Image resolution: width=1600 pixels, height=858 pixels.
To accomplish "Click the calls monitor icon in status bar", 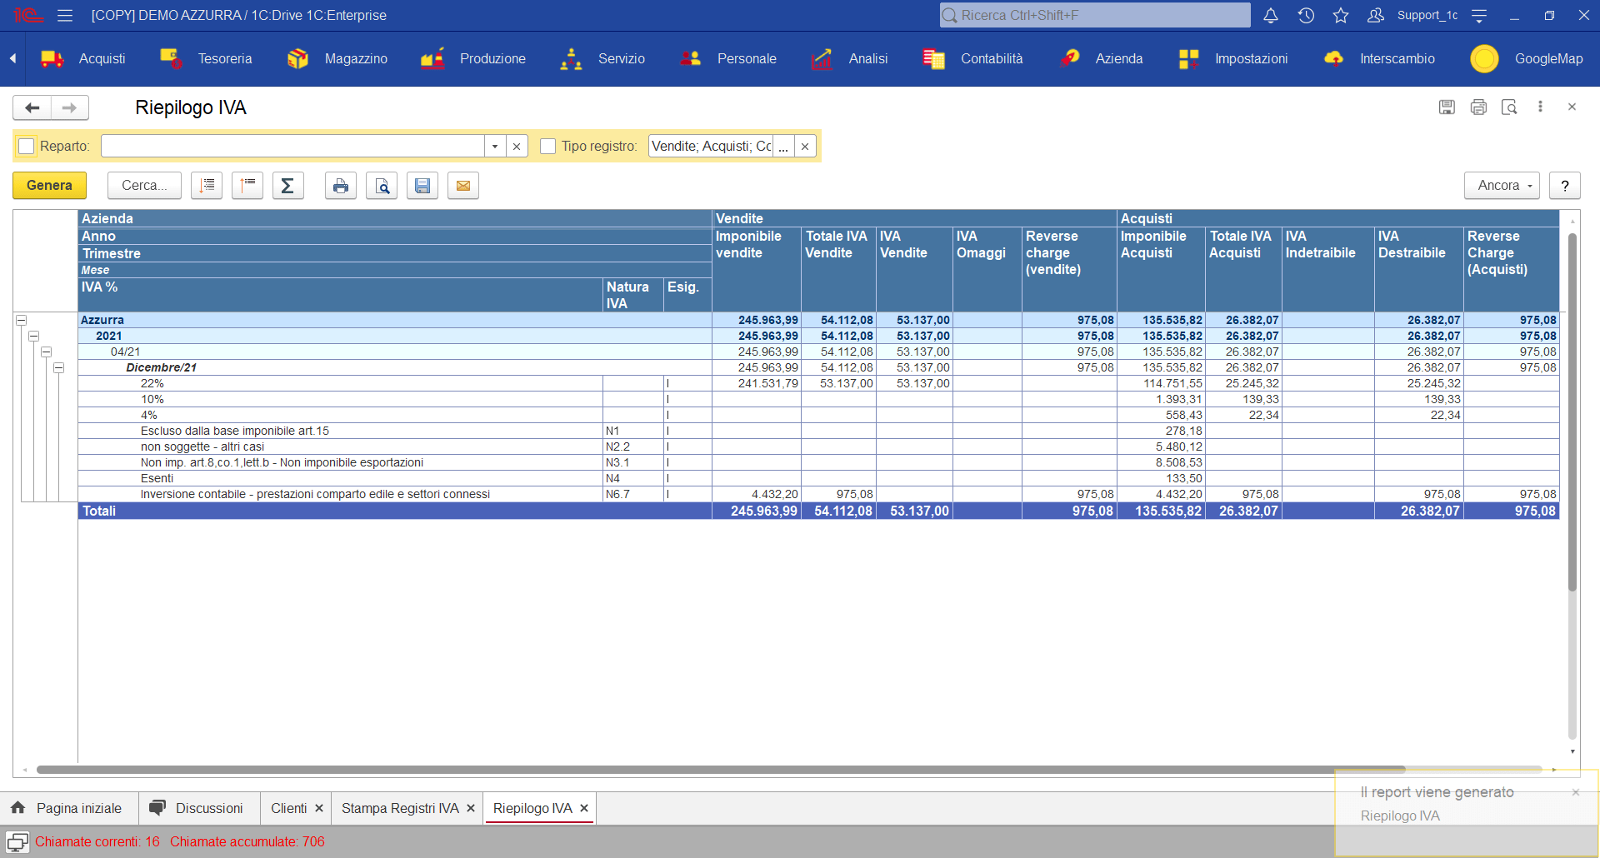I will click(17, 841).
